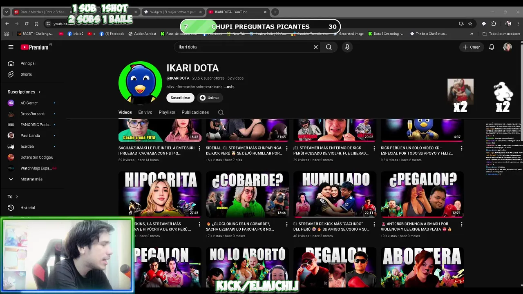523x294 pixels.
Task: Open the ABORTERA video thumbnail
Action: [x=422, y=267]
